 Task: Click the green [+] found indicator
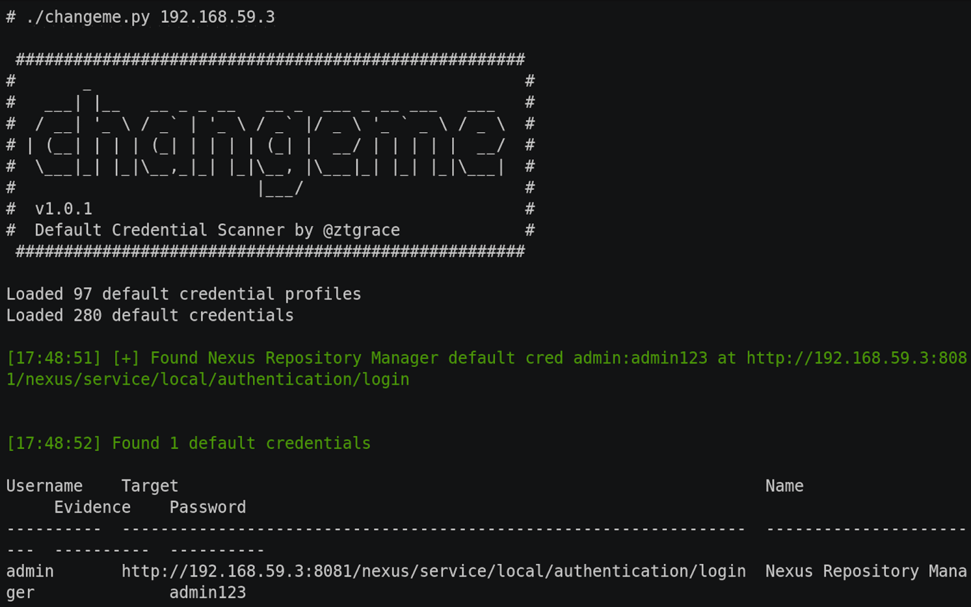[126, 358]
